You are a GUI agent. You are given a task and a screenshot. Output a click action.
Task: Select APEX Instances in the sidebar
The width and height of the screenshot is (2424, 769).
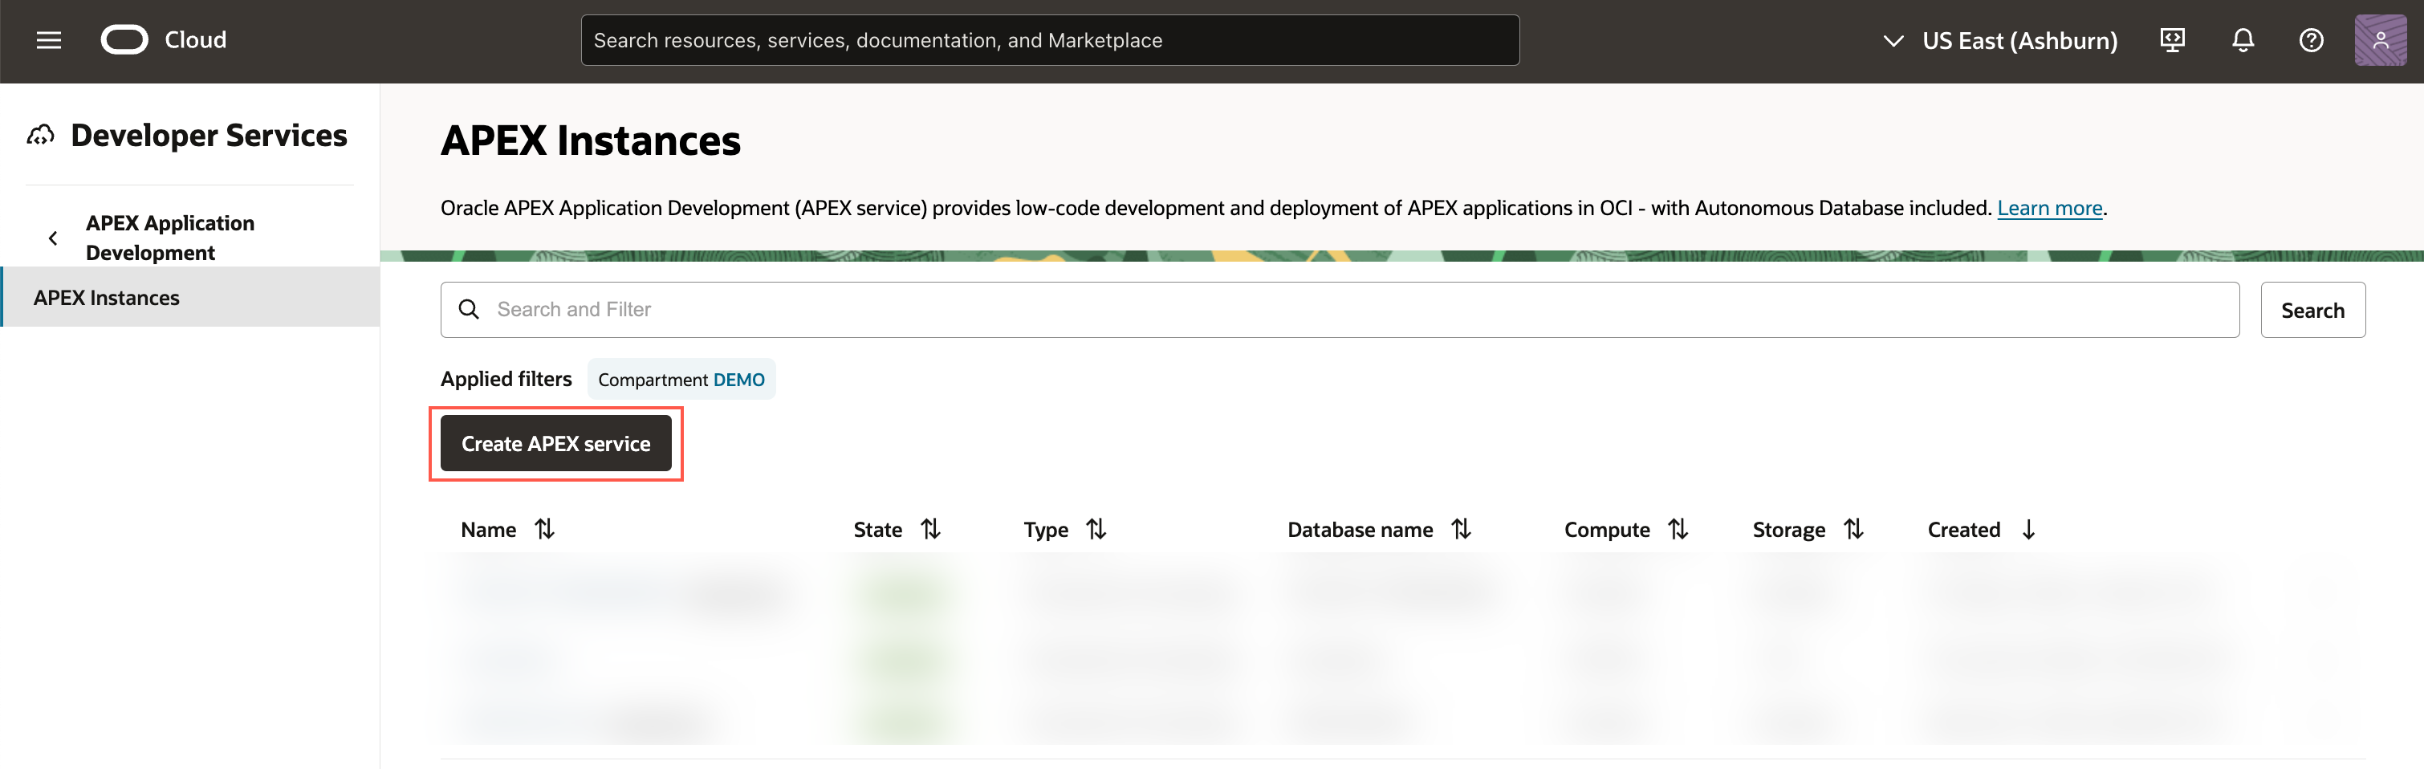[x=106, y=298]
